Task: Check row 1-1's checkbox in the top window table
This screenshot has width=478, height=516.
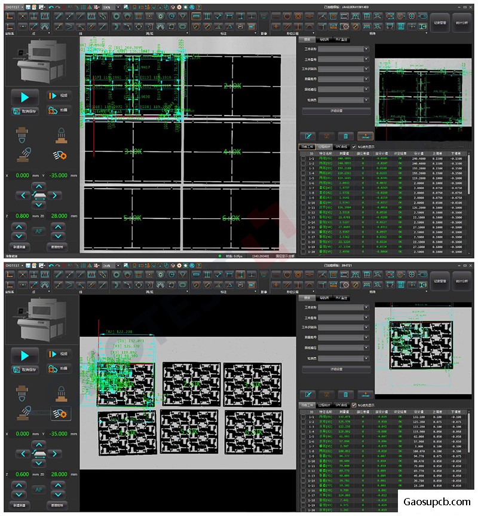Action: 303,158
